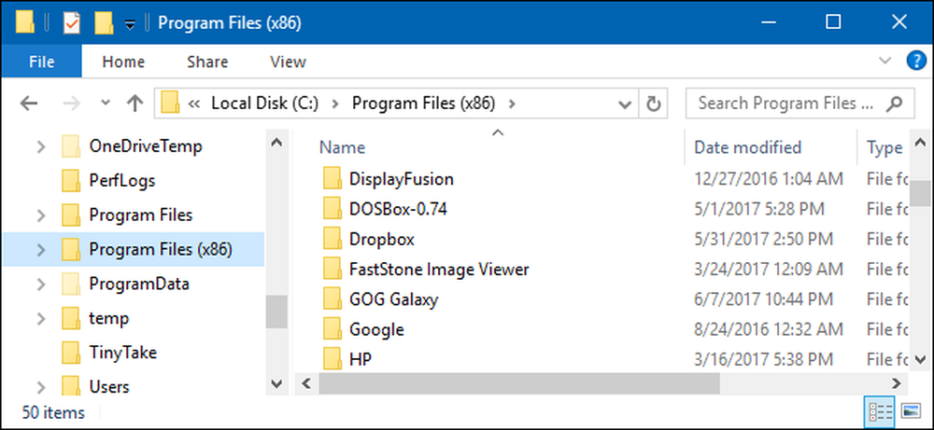The height and width of the screenshot is (430, 934).
Task: Refresh the current folder view
Action: 654,104
